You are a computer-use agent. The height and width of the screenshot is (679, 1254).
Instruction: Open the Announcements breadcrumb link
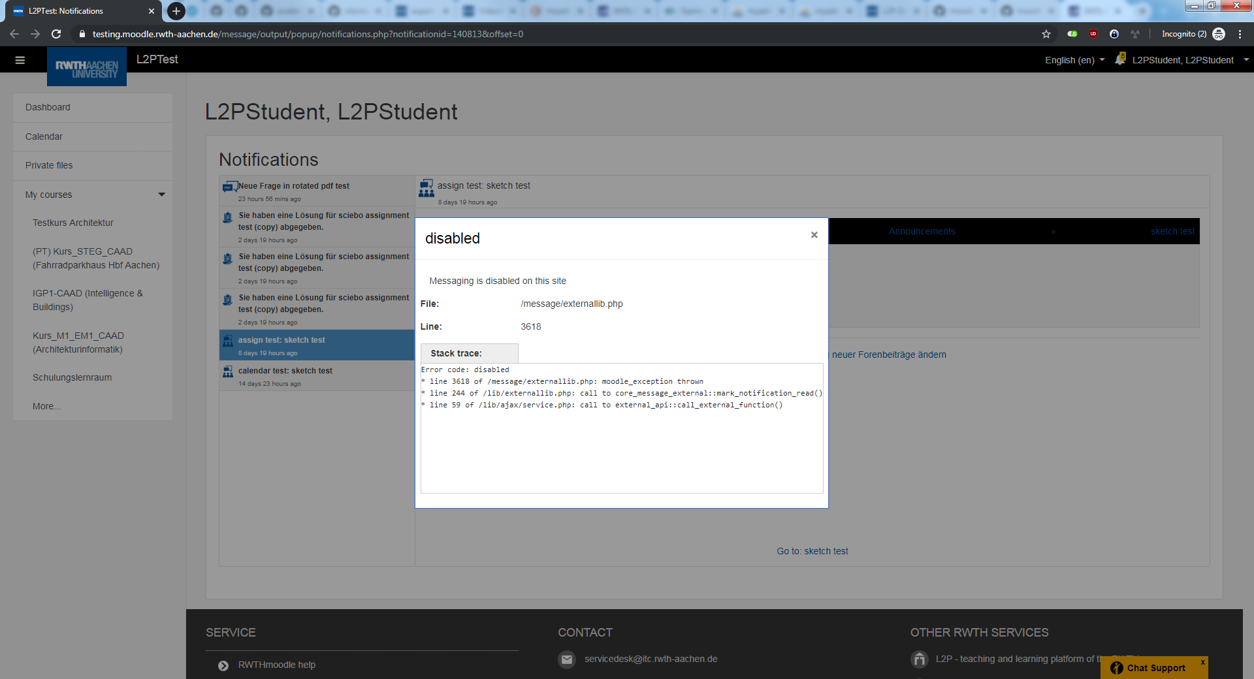(922, 231)
